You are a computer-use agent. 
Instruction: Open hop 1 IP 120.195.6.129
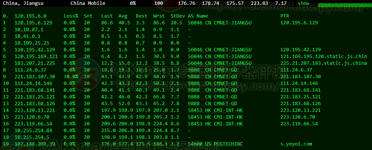coord(33,23)
